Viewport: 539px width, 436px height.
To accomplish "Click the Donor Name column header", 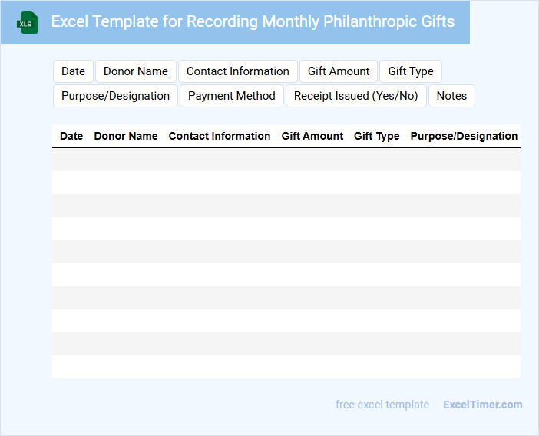I will point(126,136).
